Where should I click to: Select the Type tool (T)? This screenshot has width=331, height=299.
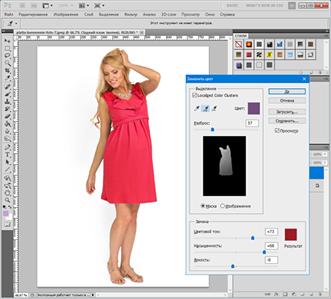7,155
